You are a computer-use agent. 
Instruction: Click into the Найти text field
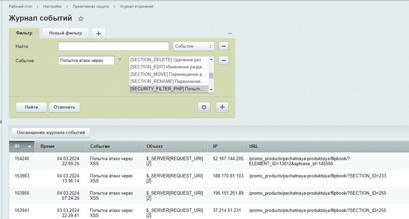click(x=113, y=46)
